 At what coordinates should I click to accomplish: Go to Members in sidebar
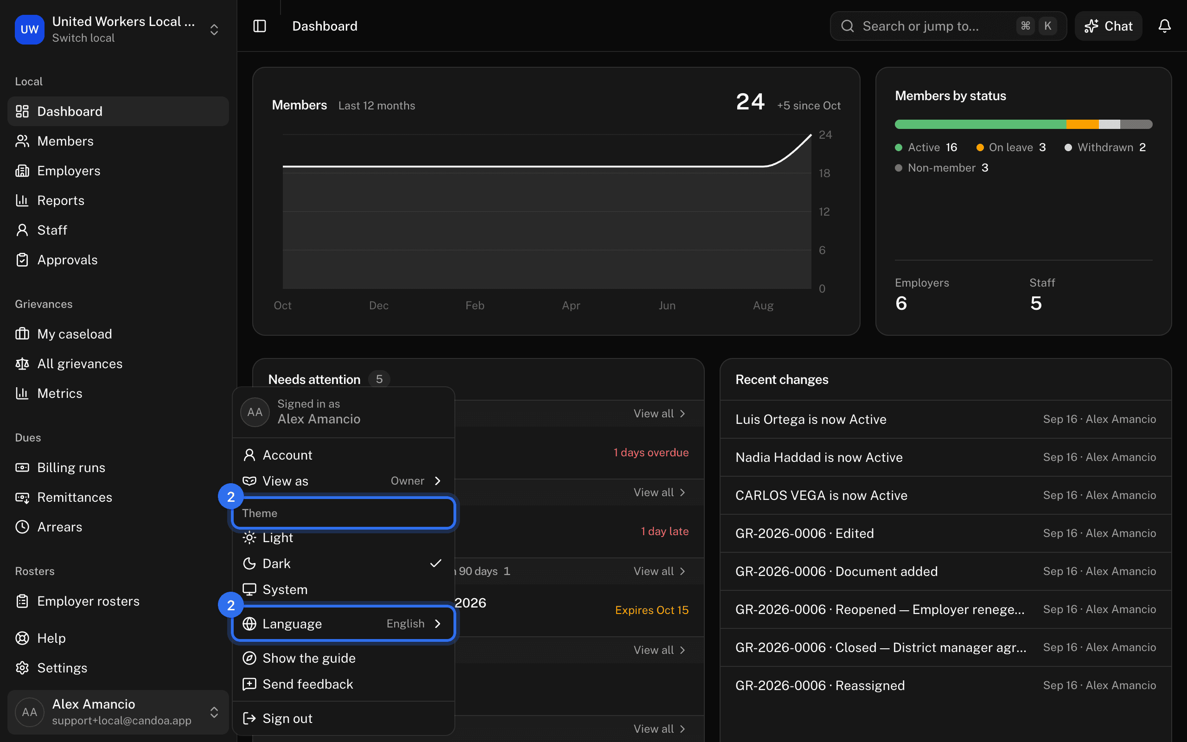tap(118, 141)
